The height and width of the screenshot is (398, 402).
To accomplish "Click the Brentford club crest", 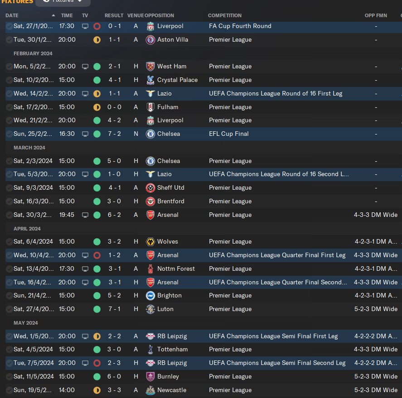I will tap(150, 201).
